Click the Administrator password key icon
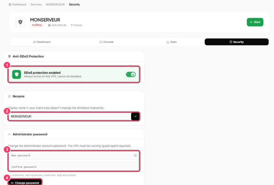Viewport: 274px width, 185px height. click(x=9, y=134)
